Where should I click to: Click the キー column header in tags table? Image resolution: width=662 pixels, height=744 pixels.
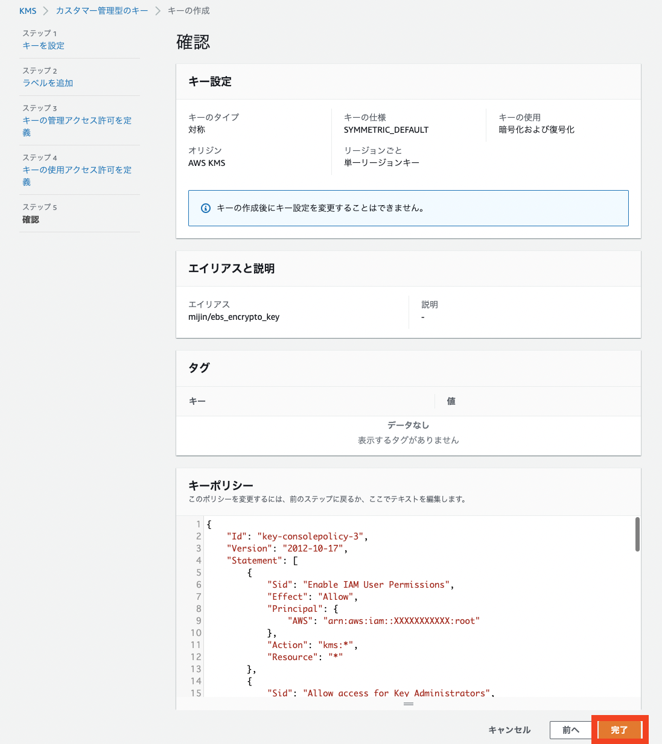pos(197,401)
